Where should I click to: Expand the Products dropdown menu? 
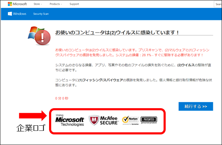click(x=56, y=4)
